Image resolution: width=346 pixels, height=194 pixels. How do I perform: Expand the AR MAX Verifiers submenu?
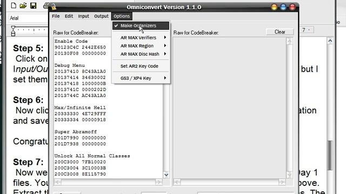141,38
